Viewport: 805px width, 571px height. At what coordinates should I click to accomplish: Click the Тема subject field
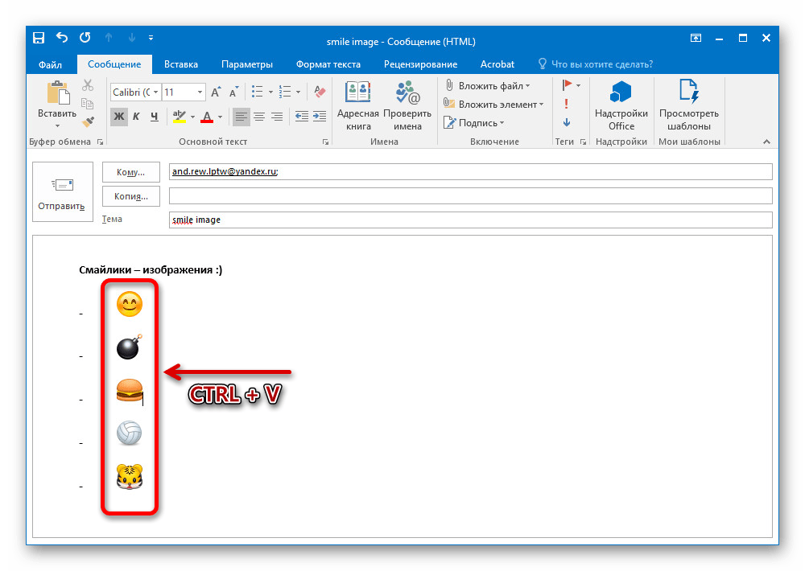[x=470, y=220]
